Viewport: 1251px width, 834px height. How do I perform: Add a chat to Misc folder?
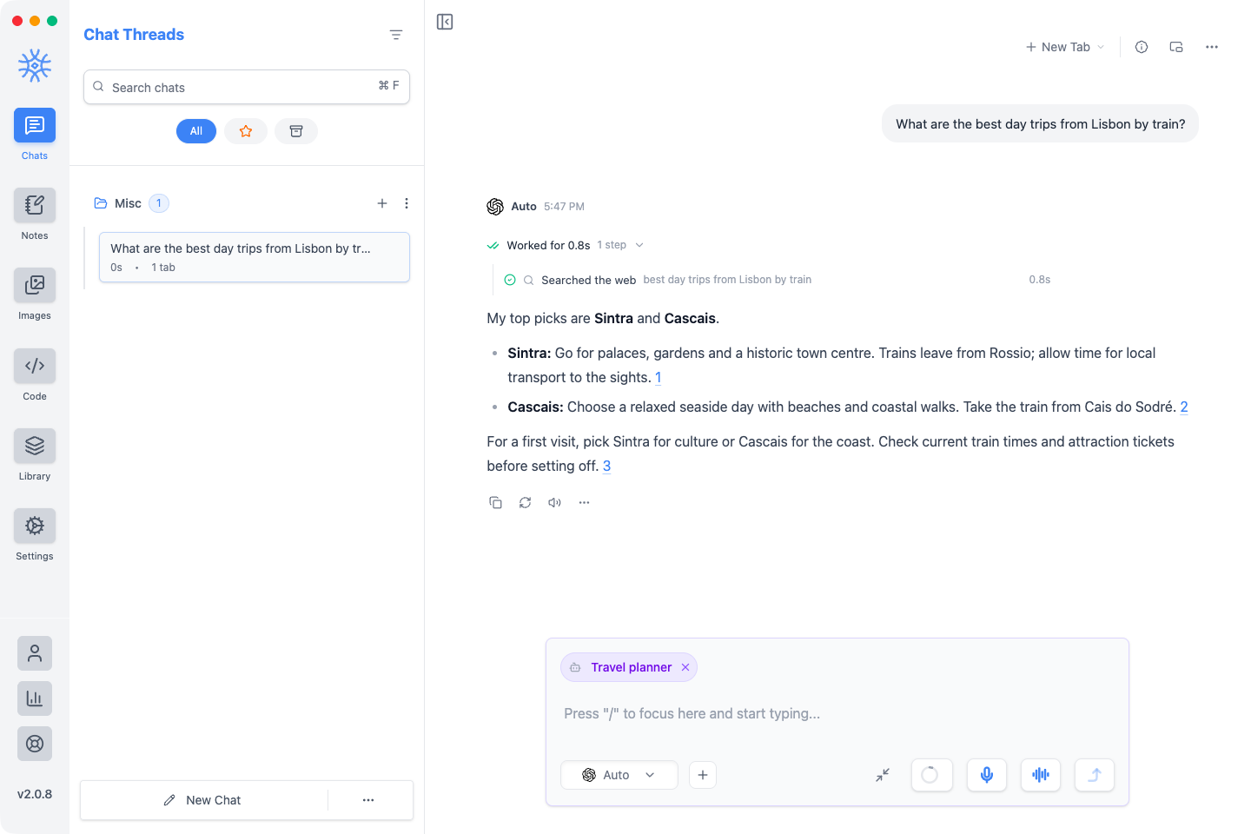pos(382,203)
